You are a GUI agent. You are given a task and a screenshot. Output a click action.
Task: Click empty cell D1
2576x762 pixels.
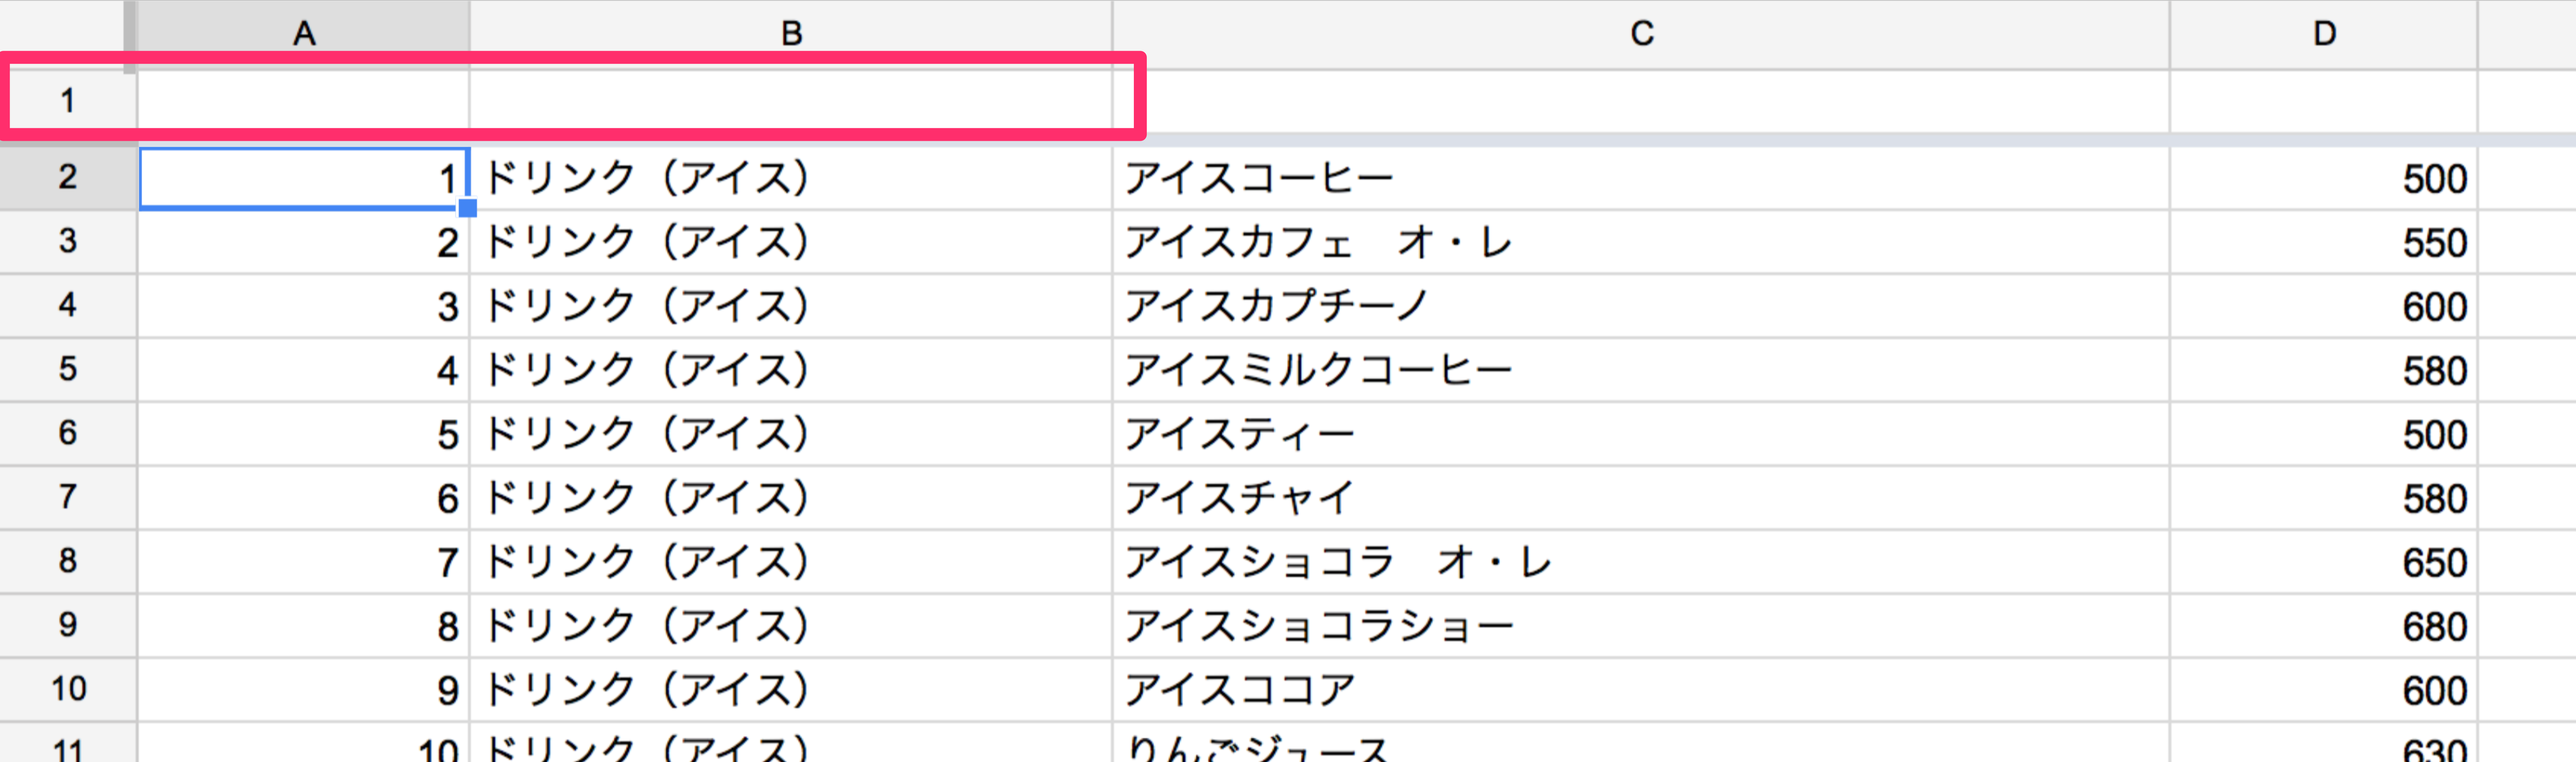2324,100
